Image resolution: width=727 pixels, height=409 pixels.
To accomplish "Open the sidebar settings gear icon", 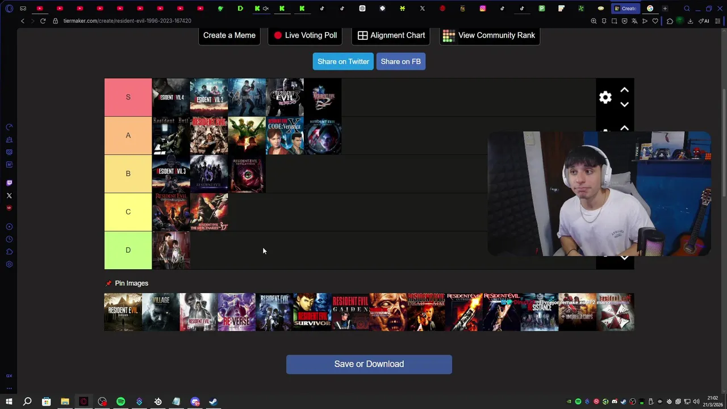I will (x=9, y=264).
